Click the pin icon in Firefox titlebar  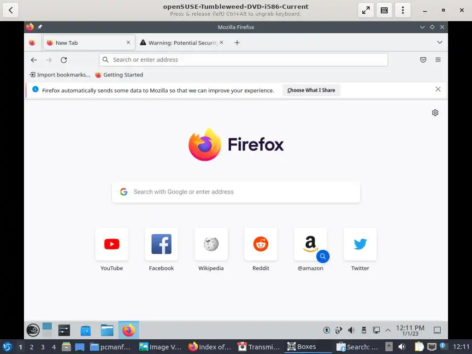40,27
